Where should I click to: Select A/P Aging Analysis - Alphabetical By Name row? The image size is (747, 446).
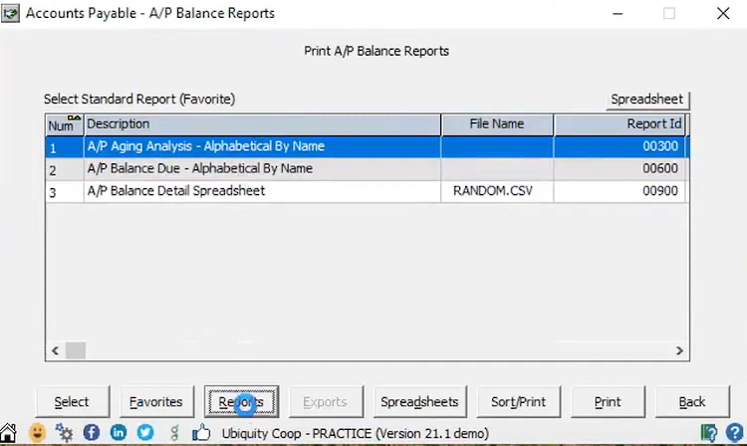[366, 146]
